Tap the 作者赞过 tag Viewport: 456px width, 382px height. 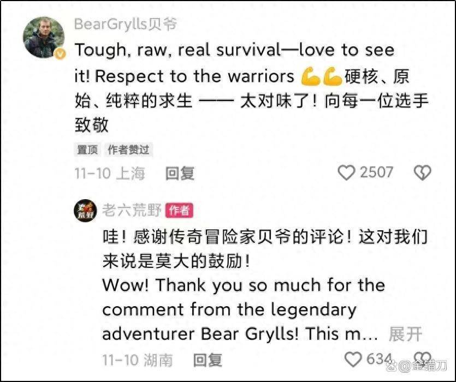click(x=128, y=150)
